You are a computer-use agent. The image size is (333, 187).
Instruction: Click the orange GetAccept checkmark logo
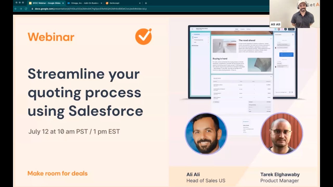tap(143, 37)
